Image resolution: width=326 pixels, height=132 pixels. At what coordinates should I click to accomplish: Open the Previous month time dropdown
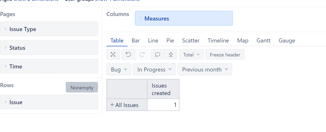[x=205, y=70]
